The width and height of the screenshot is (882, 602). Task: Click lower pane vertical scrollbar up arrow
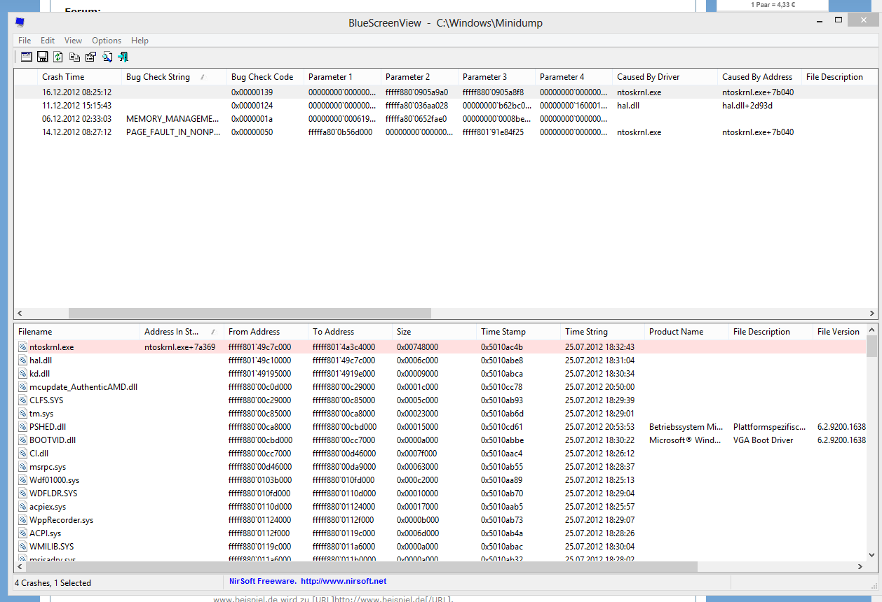click(x=871, y=330)
